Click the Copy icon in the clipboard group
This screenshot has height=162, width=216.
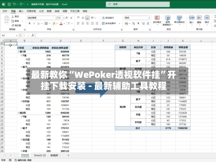13,21
